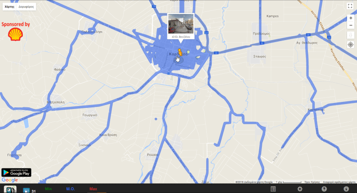
Task: Zoom in with the plus button
Action: pyautogui.click(x=351, y=18)
